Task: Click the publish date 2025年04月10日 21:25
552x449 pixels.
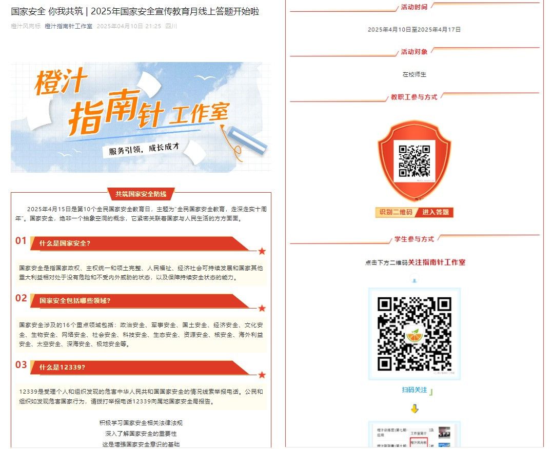Action: pos(129,26)
